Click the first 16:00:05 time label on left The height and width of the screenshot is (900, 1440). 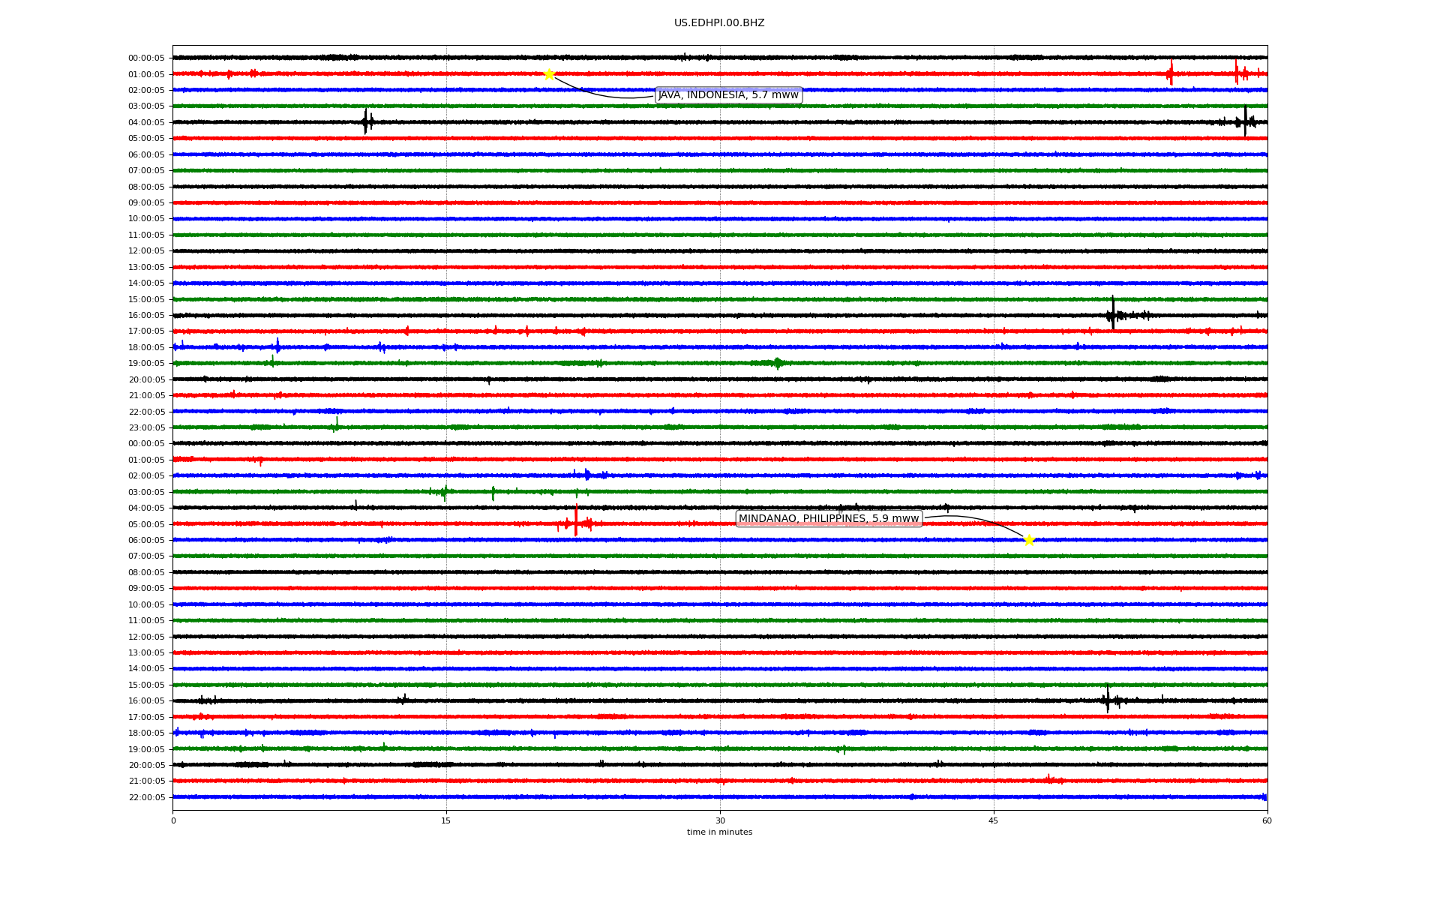point(146,316)
